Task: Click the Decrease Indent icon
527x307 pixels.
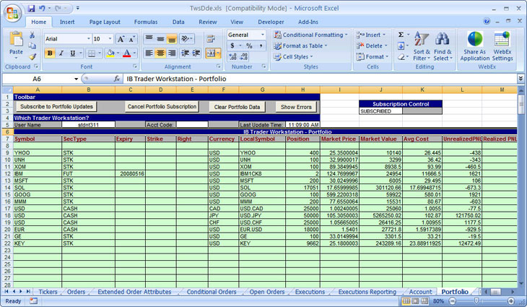Action: [185, 53]
